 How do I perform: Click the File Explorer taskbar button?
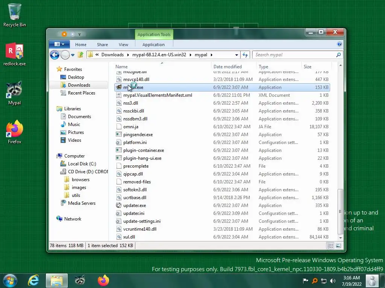[57, 280]
